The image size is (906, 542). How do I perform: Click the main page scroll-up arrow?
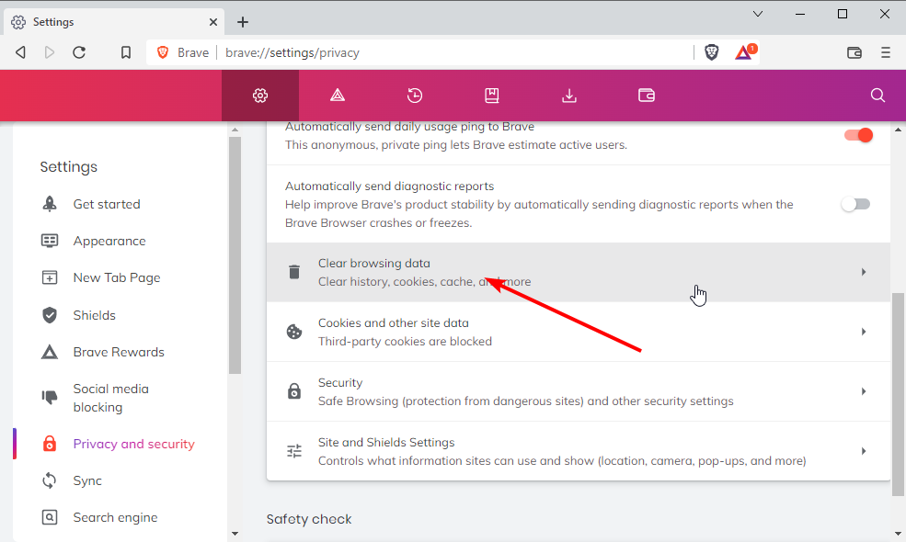898,130
